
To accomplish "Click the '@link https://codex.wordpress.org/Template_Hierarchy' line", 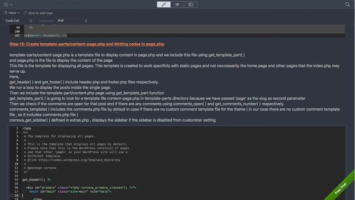I will click(x=72, y=160).
